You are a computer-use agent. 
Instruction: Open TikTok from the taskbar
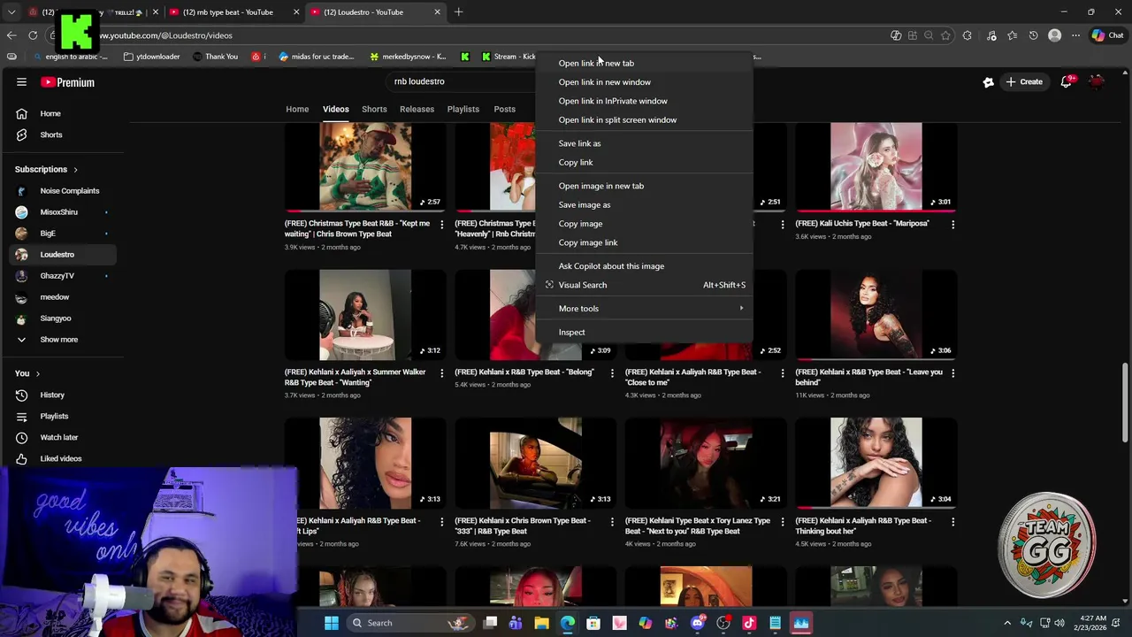coord(749,623)
